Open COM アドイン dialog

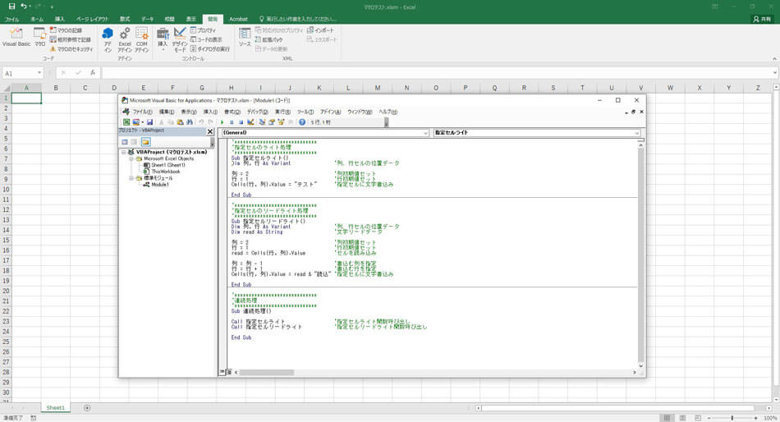[x=142, y=39]
